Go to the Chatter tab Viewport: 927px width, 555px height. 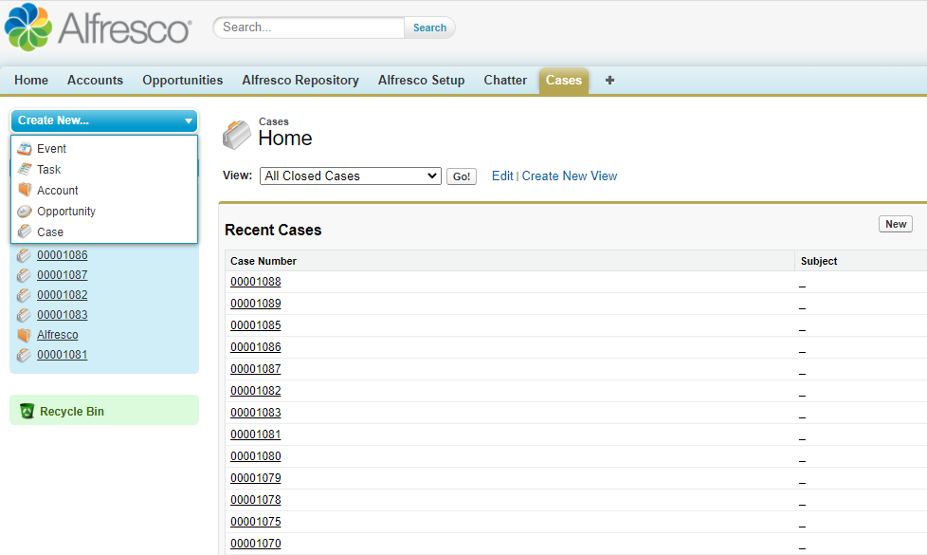tap(505, 81)
